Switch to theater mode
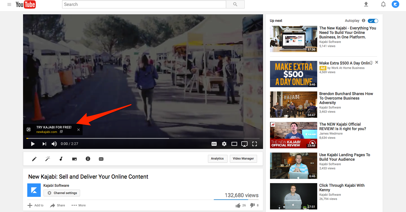Image resolution: width=406 pixels, height=212 pixels. [x=234, y=144]
